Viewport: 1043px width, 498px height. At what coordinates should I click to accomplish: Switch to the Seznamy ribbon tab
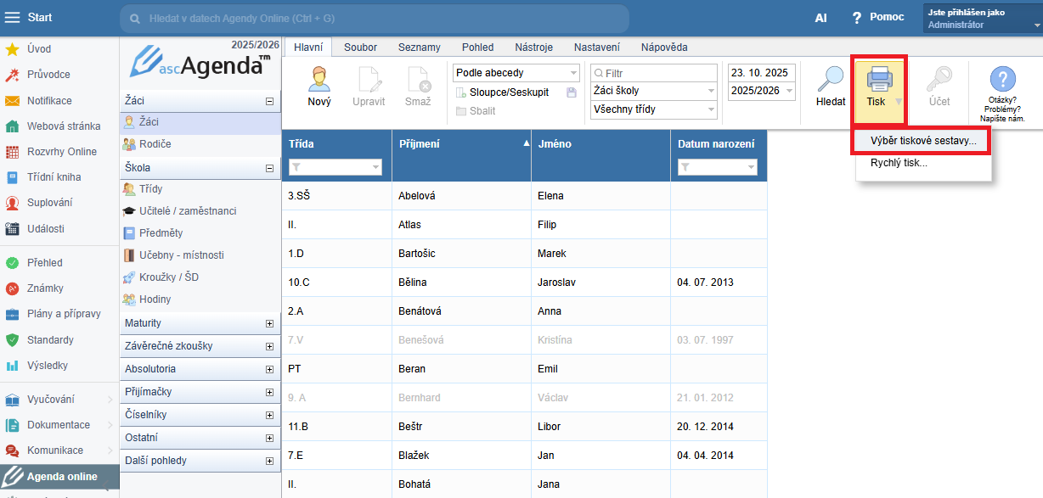pyautogui.click(x=419, y=48)
